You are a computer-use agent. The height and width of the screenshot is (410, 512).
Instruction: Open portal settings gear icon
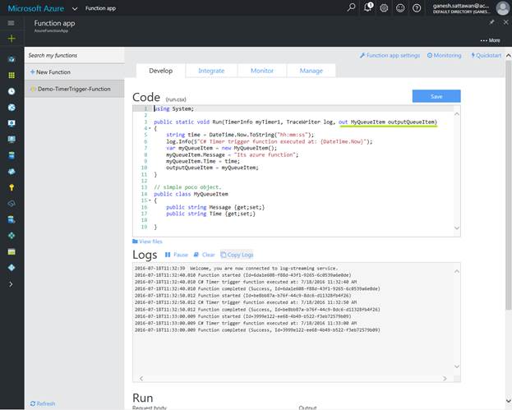pyautogui.click(x=384, y=7)
